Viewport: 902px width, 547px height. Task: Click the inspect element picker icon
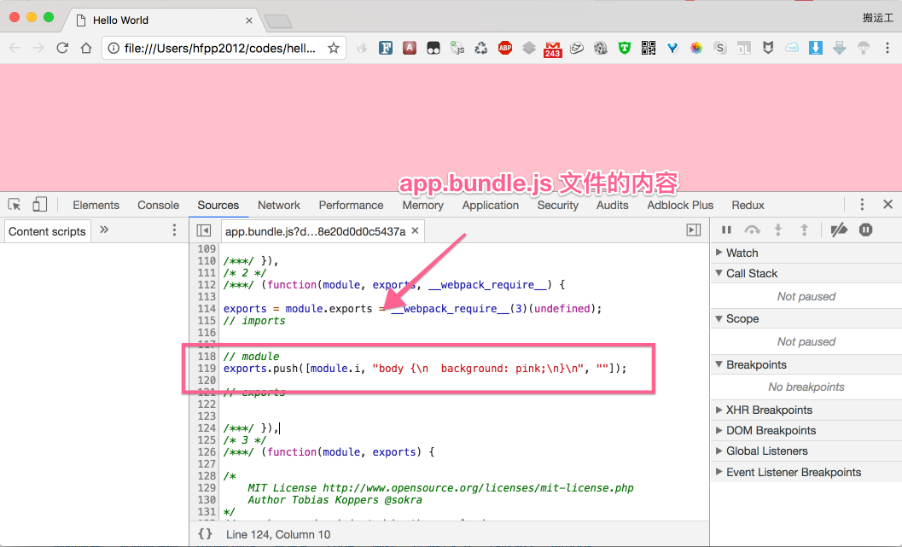(x=15, y=205)
